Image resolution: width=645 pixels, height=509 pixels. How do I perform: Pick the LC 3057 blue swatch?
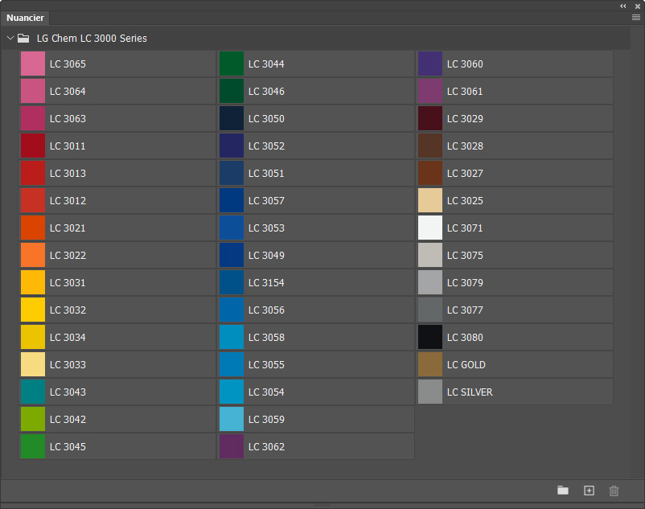[232, 200]
